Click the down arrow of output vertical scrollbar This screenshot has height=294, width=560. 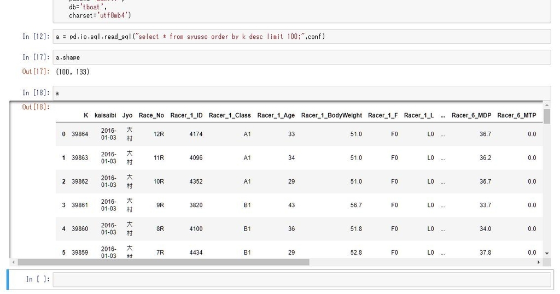[x=547, y=254]
